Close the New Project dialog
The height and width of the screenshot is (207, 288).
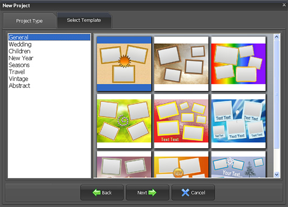284,5
